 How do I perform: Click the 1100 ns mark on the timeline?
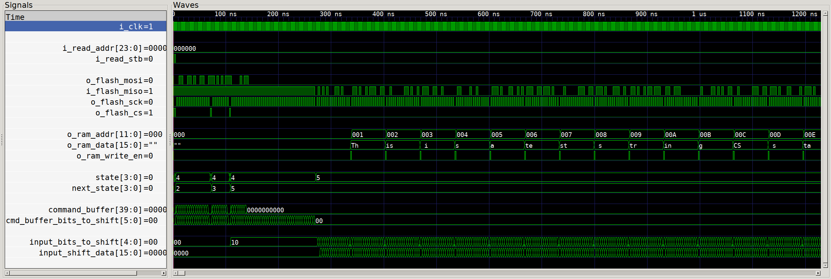click(752, 14)
